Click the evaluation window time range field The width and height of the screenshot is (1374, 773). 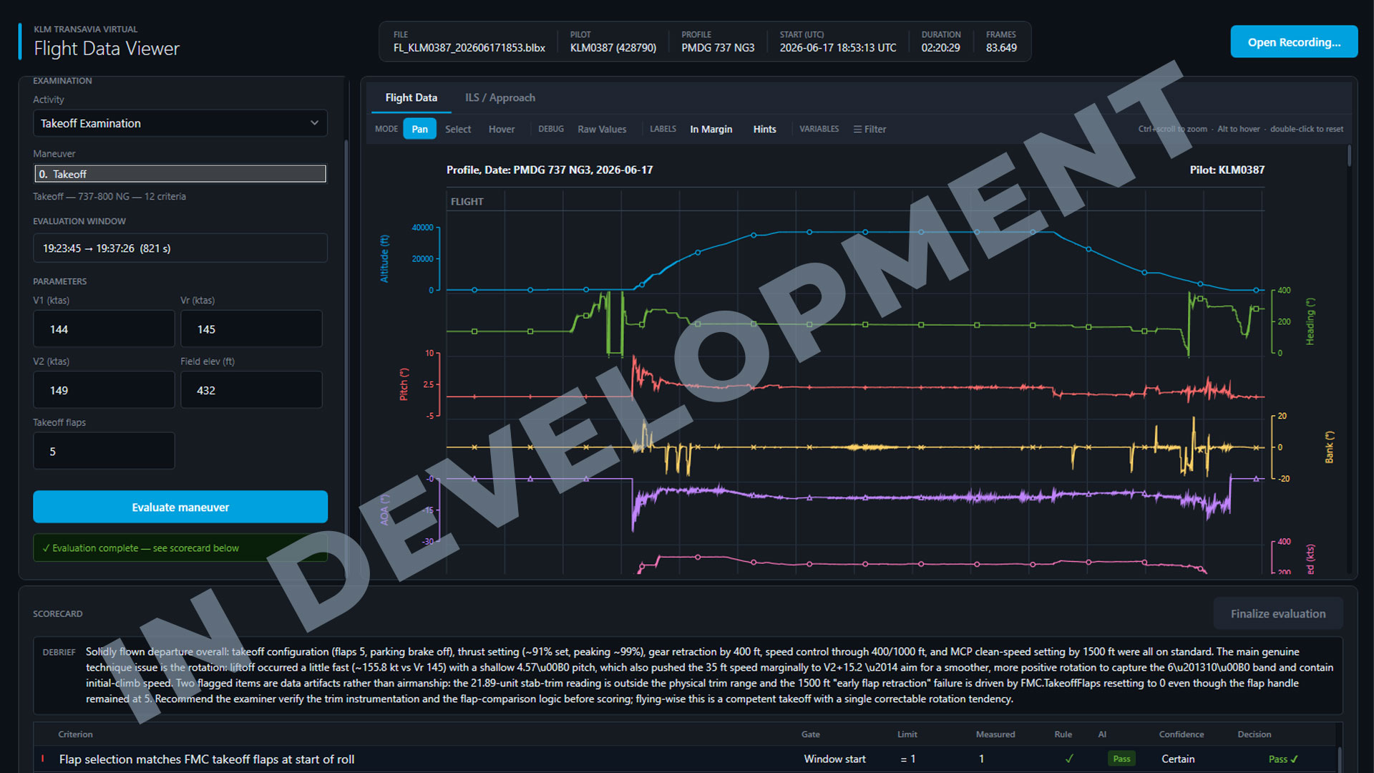[180, 248]
